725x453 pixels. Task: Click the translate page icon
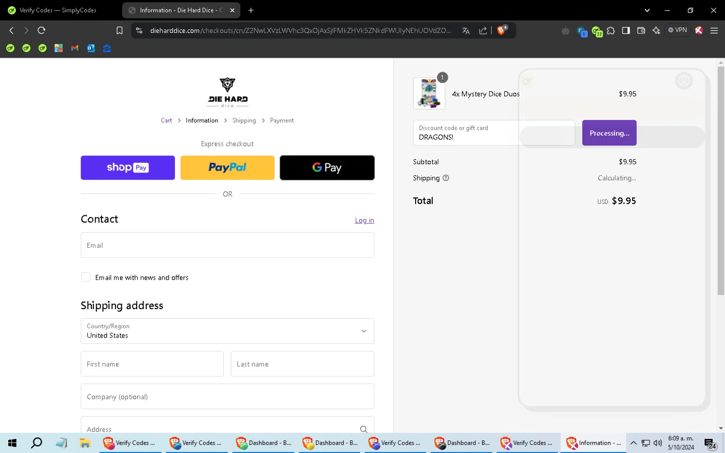[466, 30]
